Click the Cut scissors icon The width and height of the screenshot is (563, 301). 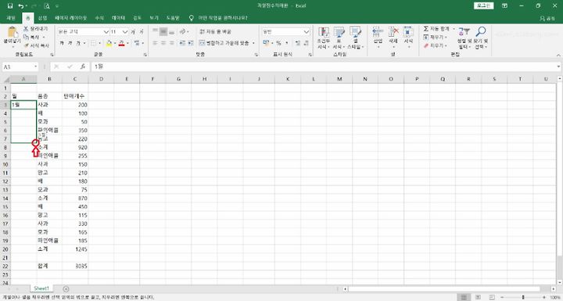click(x=26, y=28)
